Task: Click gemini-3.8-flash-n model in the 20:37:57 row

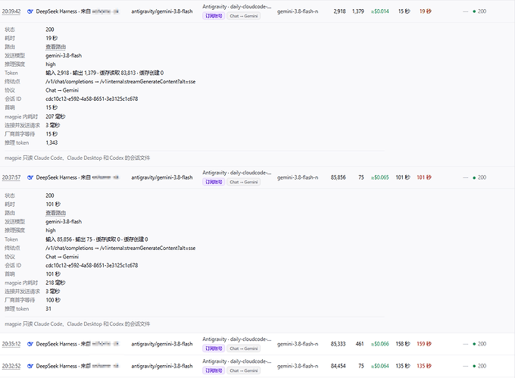Action: (298, 178)
